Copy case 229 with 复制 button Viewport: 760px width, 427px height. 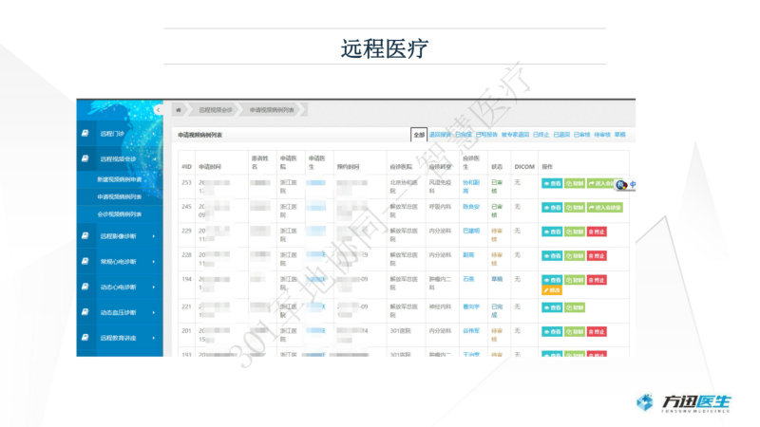tap(575, 232)
